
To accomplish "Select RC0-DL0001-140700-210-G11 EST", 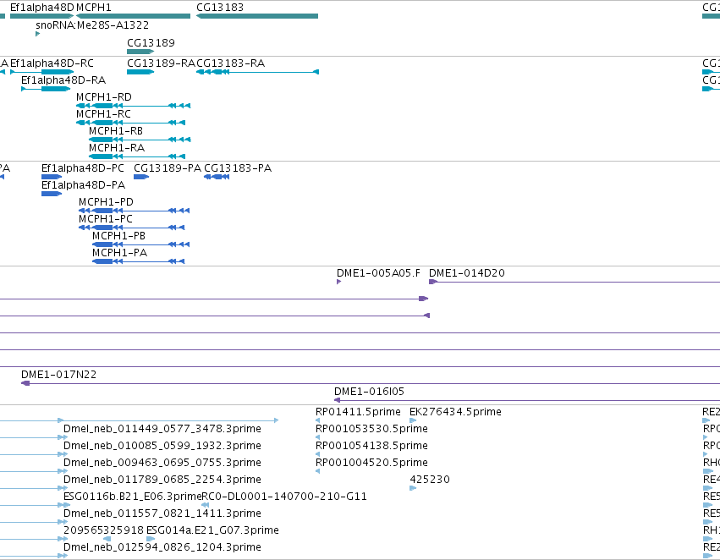I will click(x=284, y=497).
